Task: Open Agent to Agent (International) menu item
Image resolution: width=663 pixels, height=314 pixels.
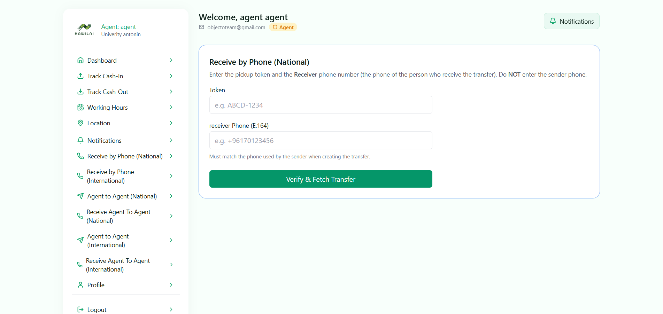Action: tap(108, 241)
